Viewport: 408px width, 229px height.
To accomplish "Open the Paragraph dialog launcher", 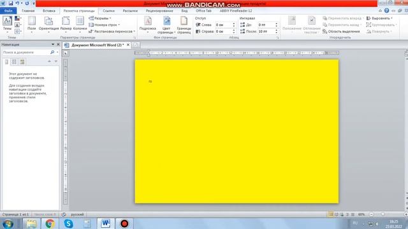I will click(278, 38).
